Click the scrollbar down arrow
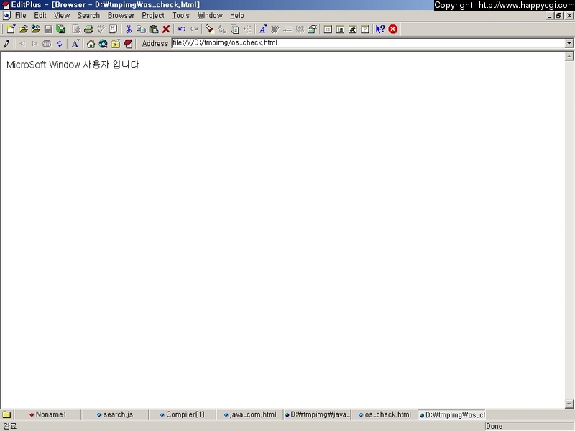 tap(569, 404)
